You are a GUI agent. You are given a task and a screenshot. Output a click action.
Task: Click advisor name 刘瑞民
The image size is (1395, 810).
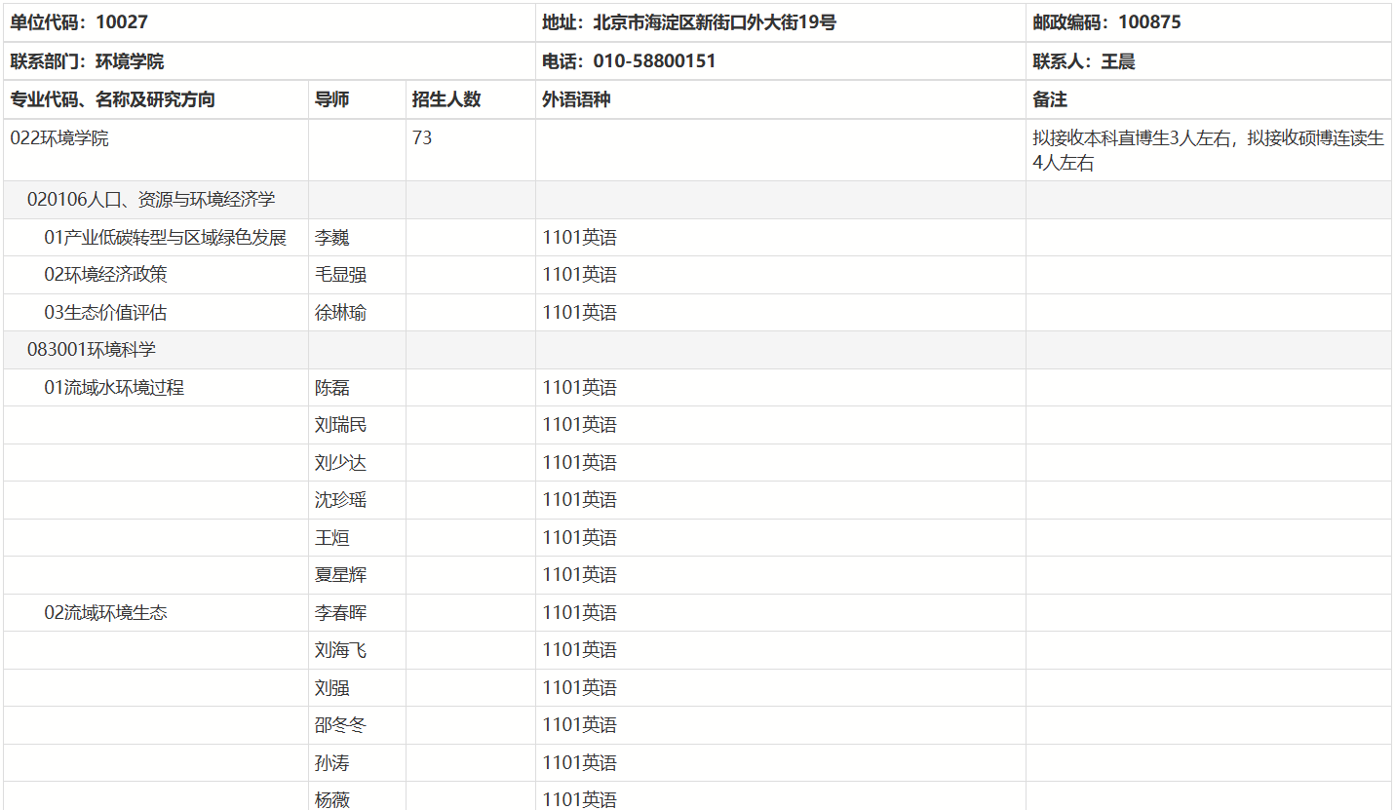(x=340, y=425)
